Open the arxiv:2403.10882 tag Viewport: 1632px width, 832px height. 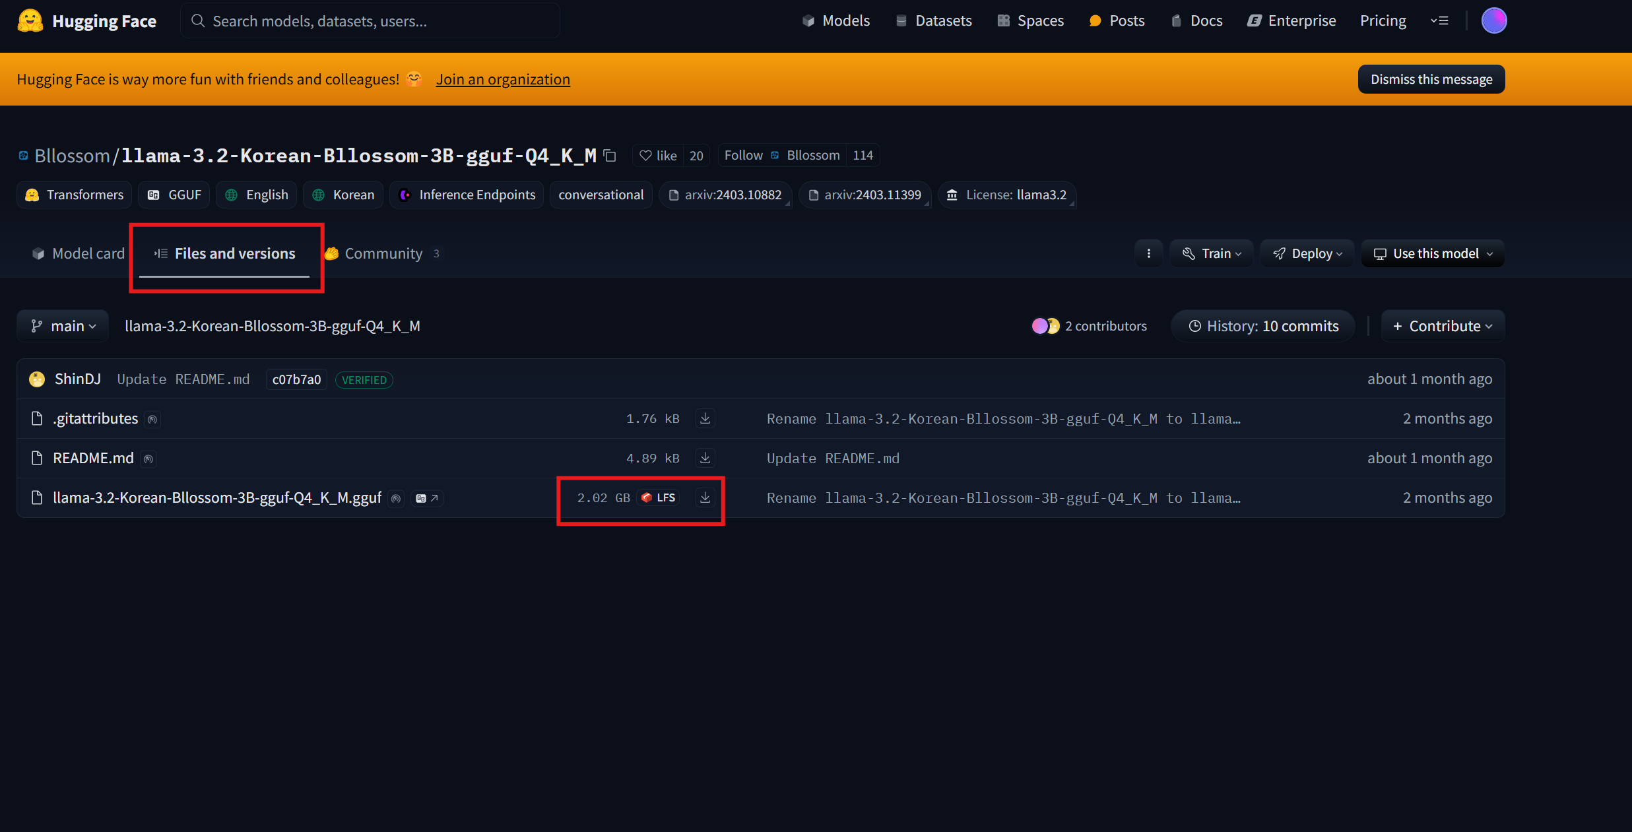[x=725, y=195]
